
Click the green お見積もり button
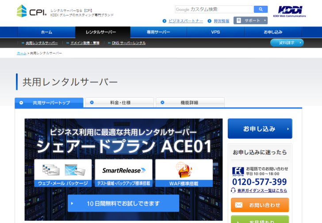260,219
